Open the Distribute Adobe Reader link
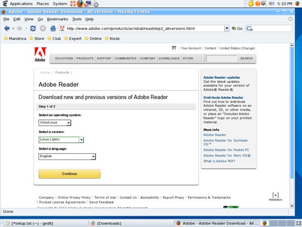 [223, 98]
